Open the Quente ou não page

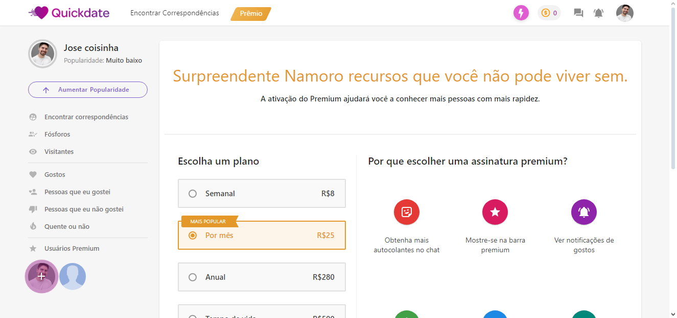coord(67,227)
